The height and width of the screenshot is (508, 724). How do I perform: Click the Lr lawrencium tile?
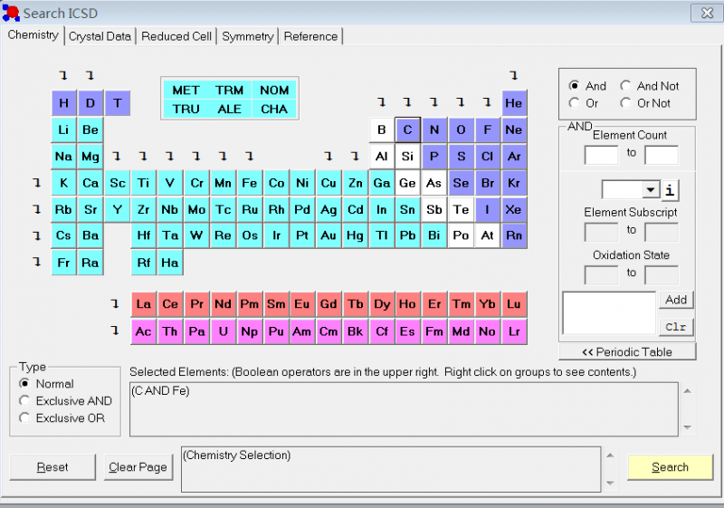(514, 331)
